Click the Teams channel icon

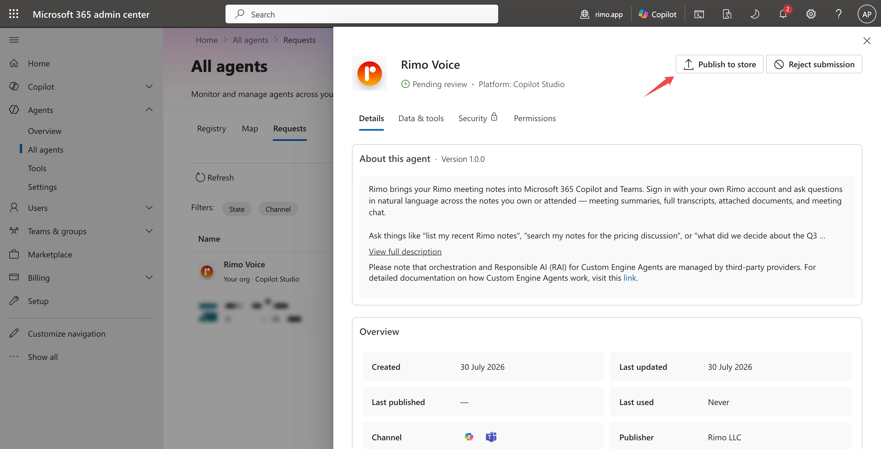(x=491, y=437)
